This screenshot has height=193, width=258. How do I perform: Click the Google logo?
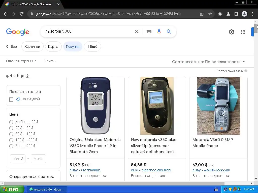click(17, 32)
